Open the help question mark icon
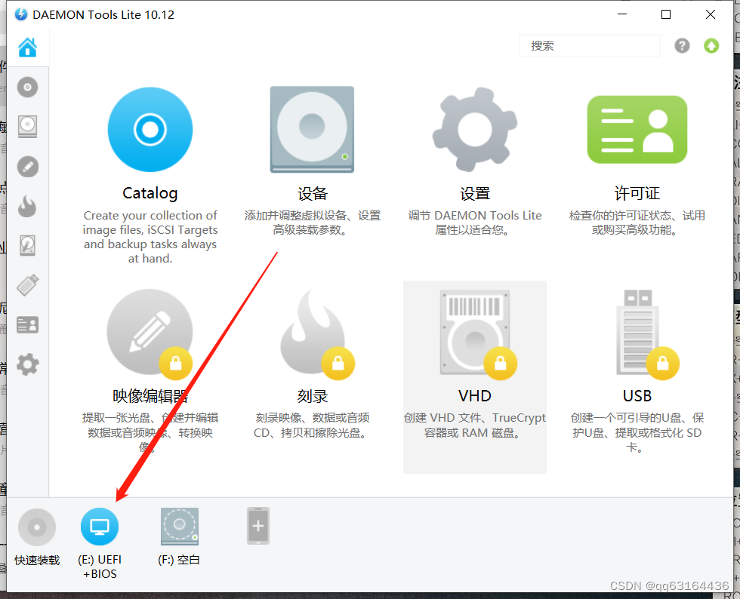The height and width of the screenshot is (599, 740). 682,46
